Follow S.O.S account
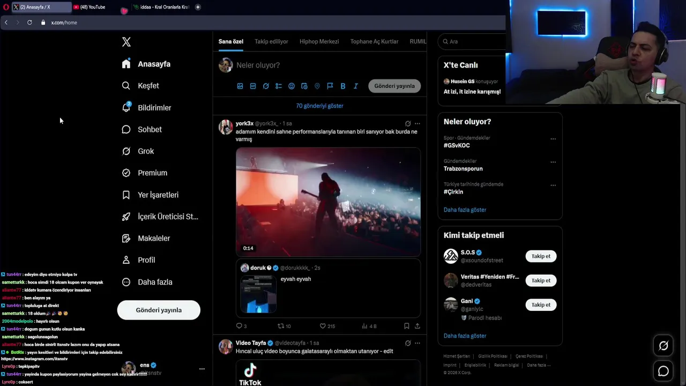Image resolution: width=686 pixels, height=386 pixels. click(541, 256)
